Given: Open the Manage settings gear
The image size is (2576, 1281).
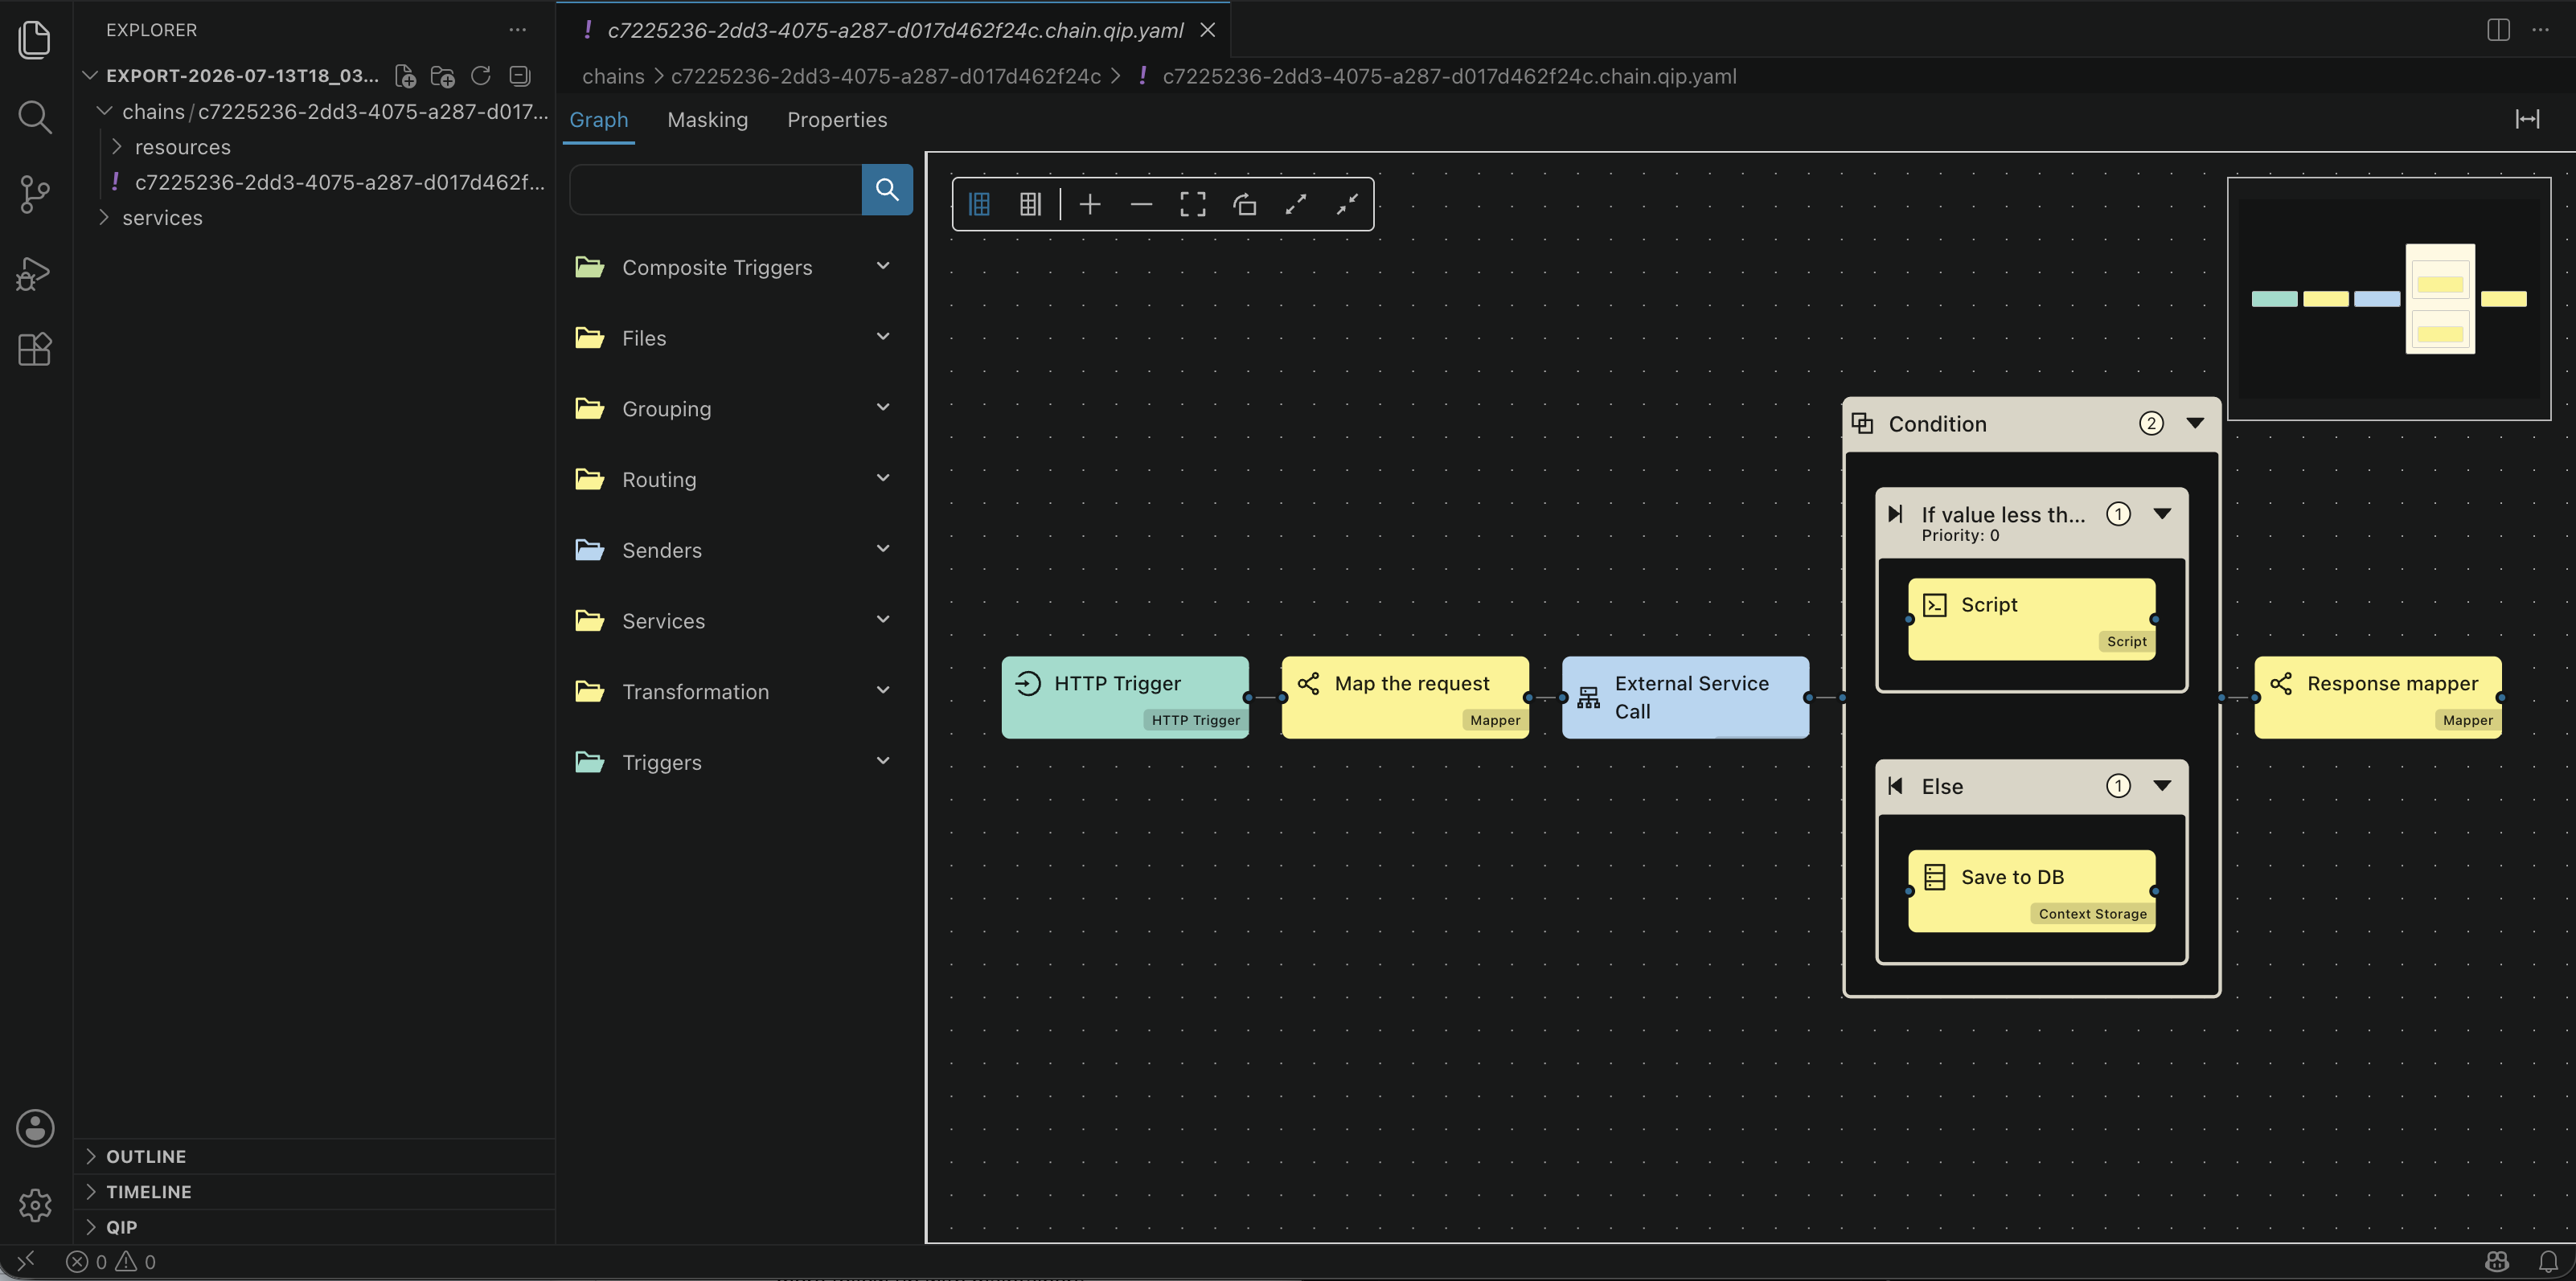Looking at the screenshot, I should tap(35, 1205).
